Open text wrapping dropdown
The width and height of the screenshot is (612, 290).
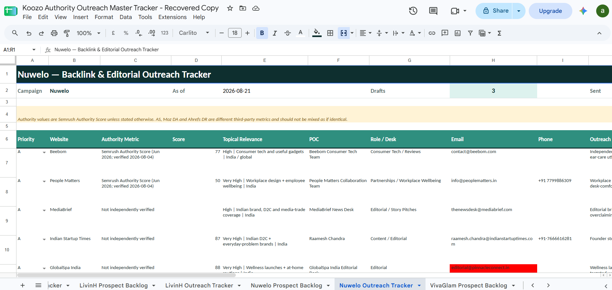[399, 33]
